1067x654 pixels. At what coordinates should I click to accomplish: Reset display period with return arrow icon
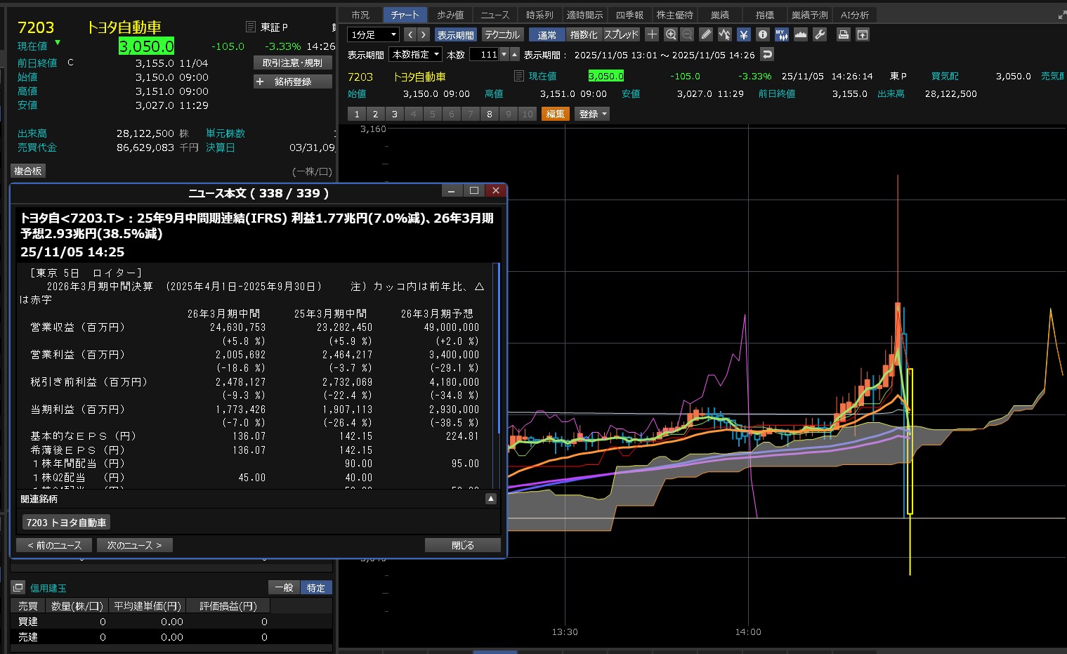(767, 54)
